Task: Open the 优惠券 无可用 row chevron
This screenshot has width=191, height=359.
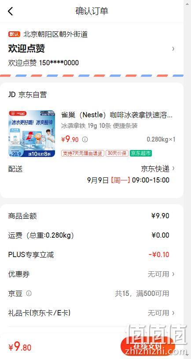Action: coord(173,274)
